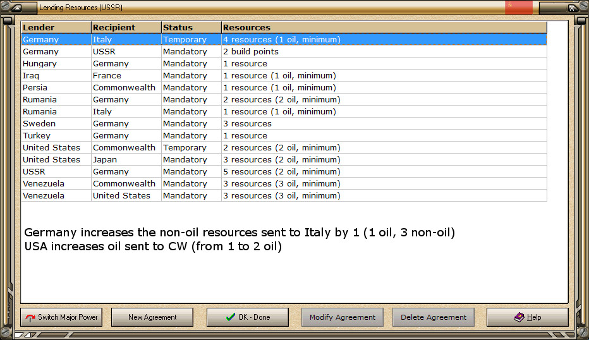
Task: Click the USSR flag icon in title bar
Action: [x=519, y=7]
